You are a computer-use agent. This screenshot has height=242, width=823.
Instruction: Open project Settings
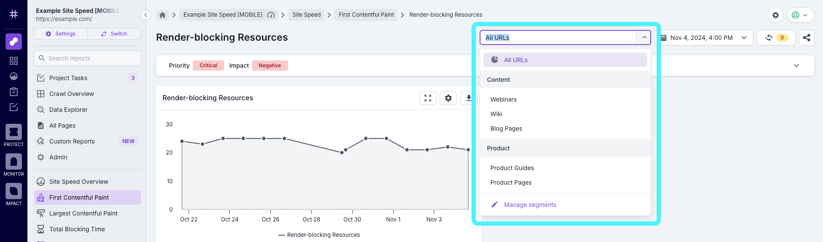[61, 34]
